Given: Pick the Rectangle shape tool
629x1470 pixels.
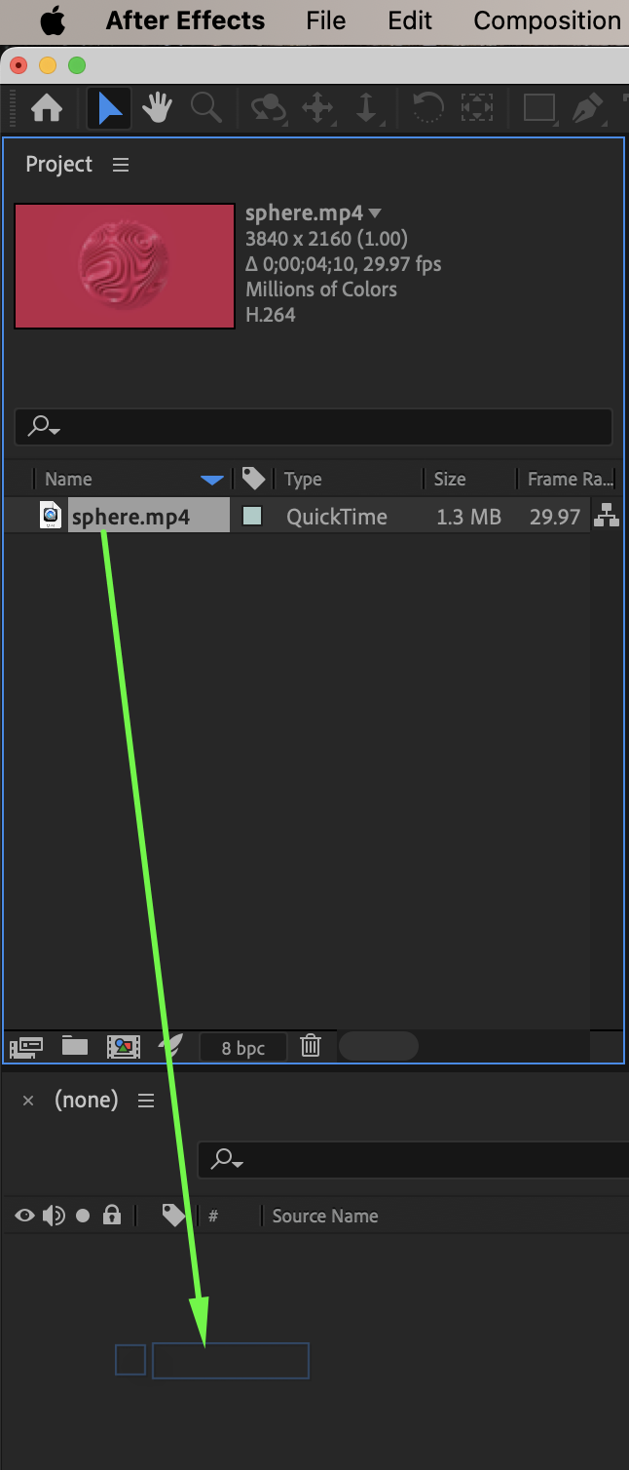Looking at the screenshot, I should click(x=539, y=107).
